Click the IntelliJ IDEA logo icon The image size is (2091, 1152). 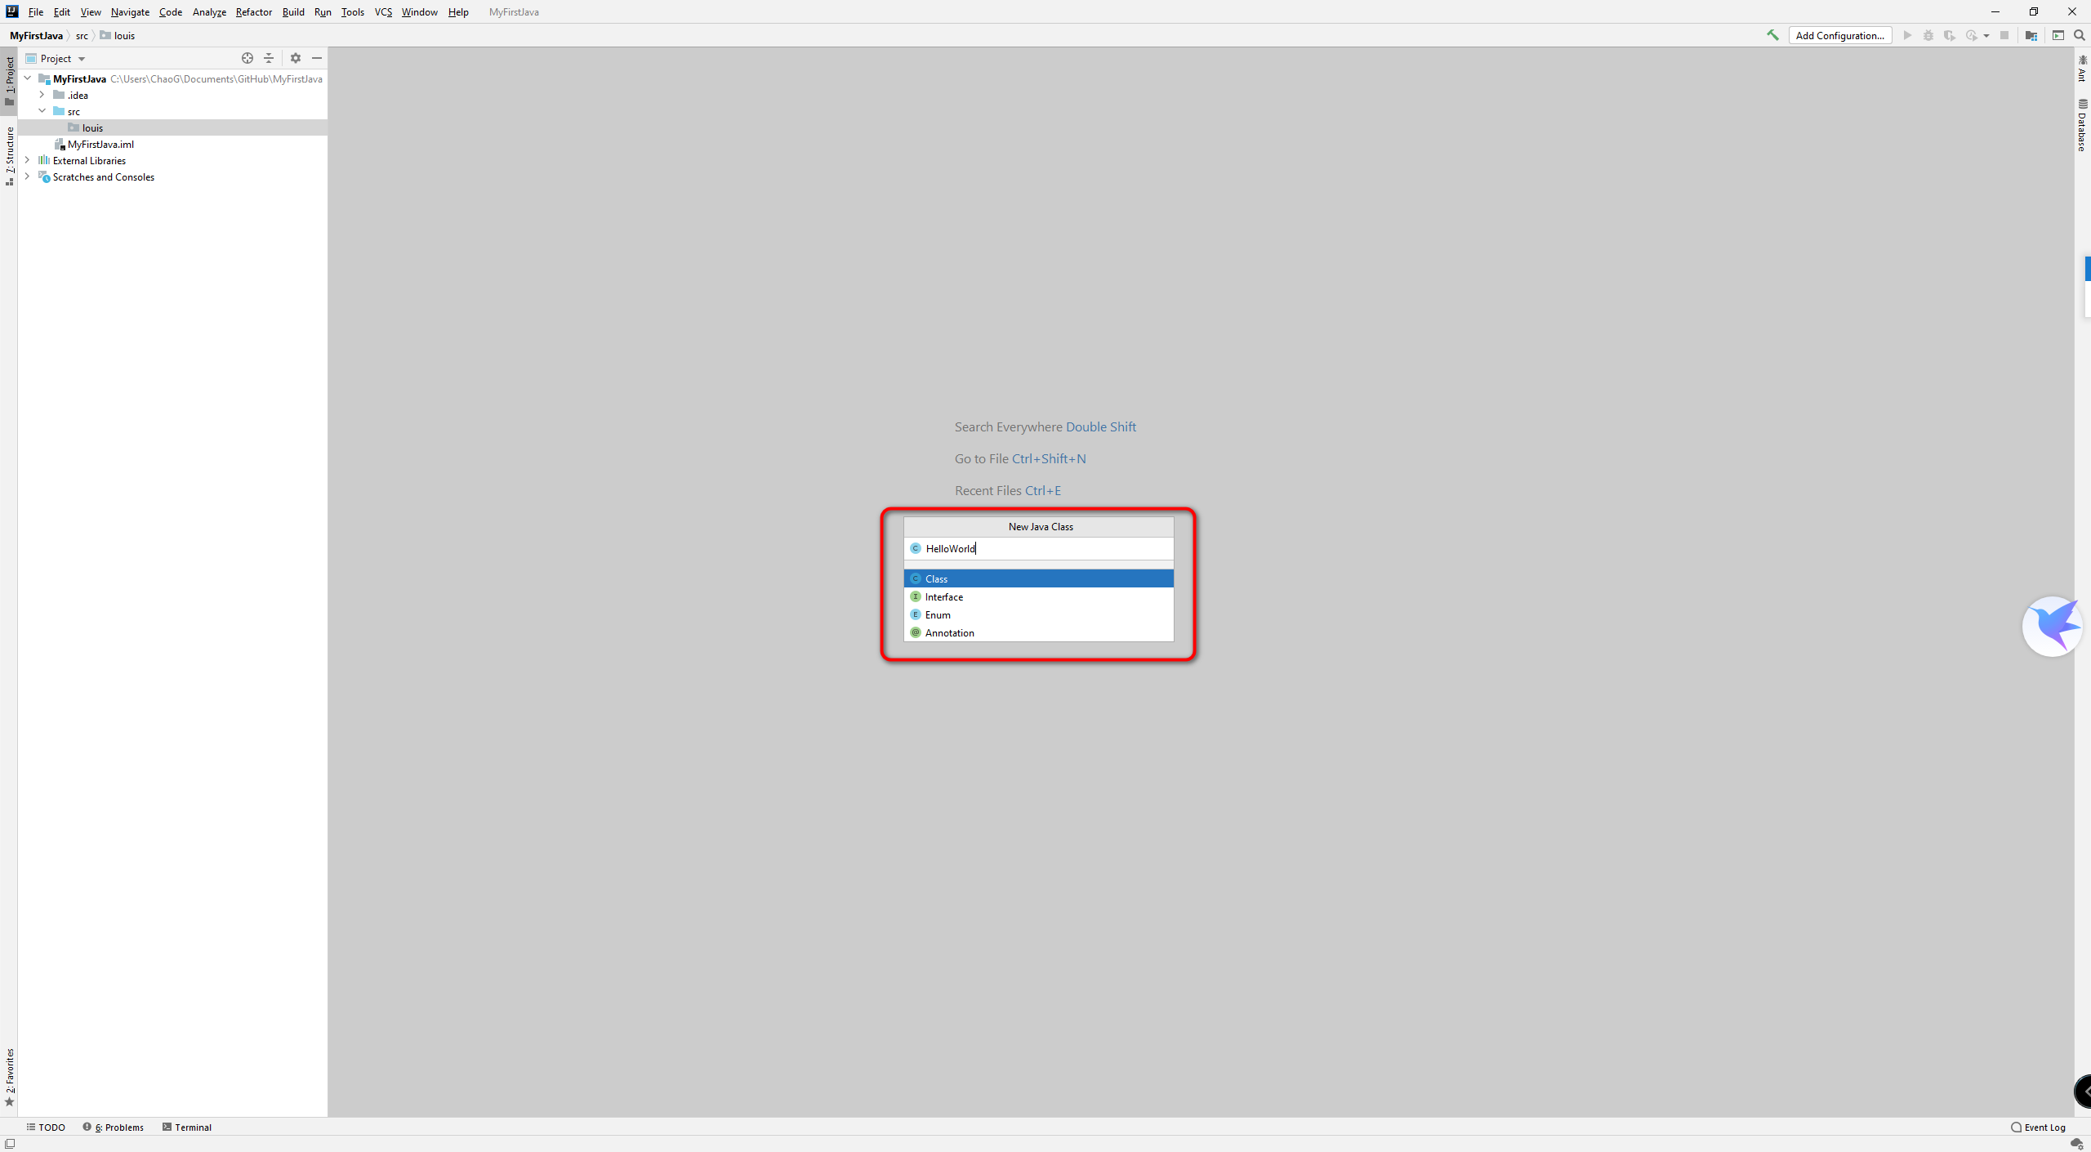click(11, 11)
